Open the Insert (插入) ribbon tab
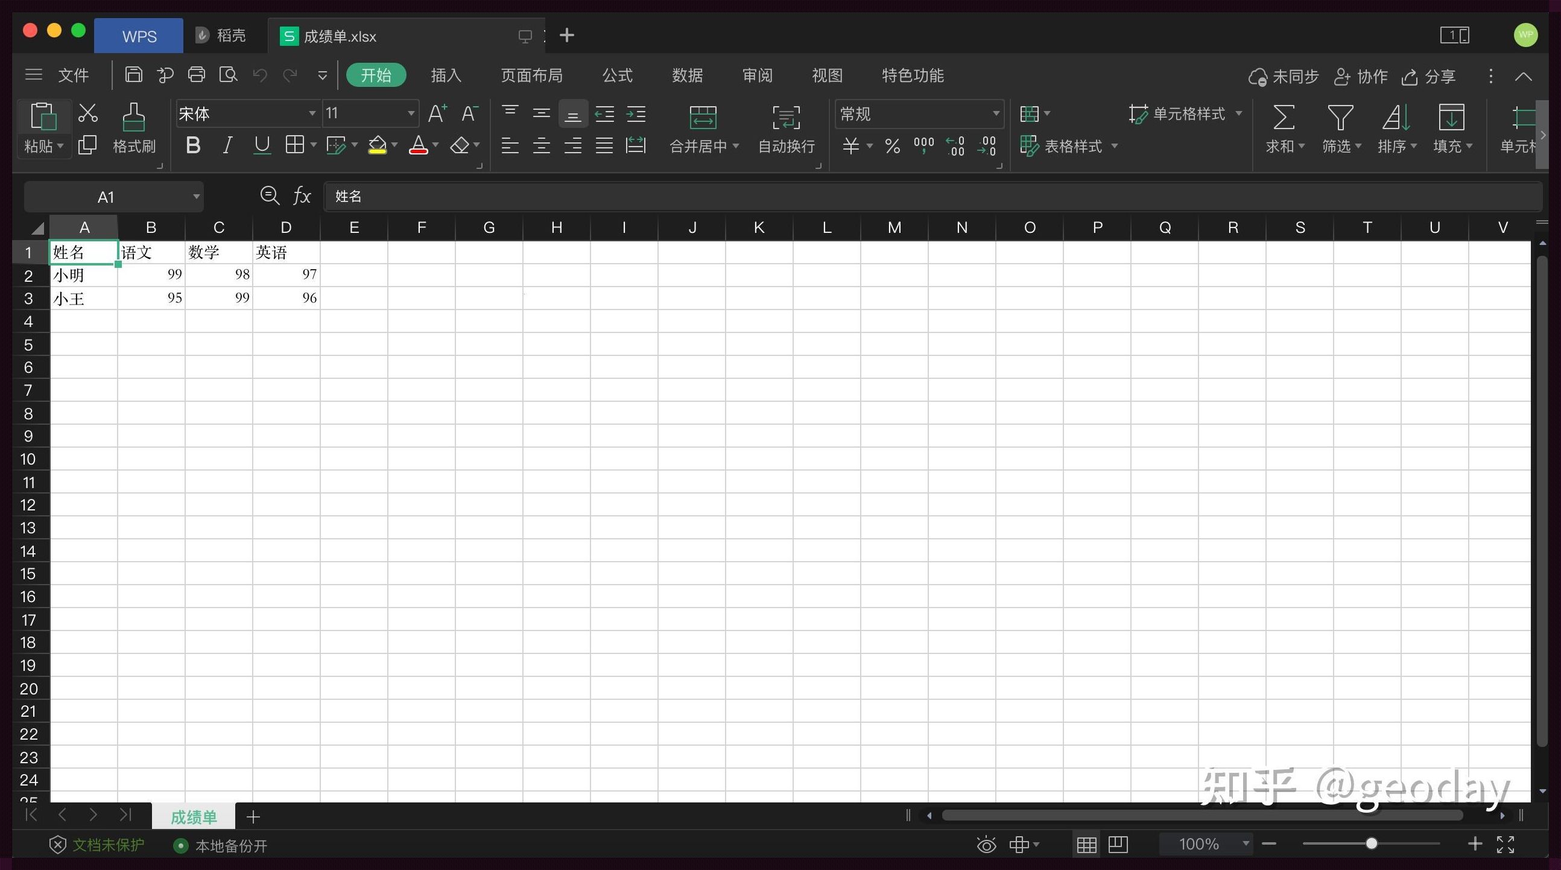Image resolution: width=1561 pixels, height=870 pixels. [x=446, y=75]
